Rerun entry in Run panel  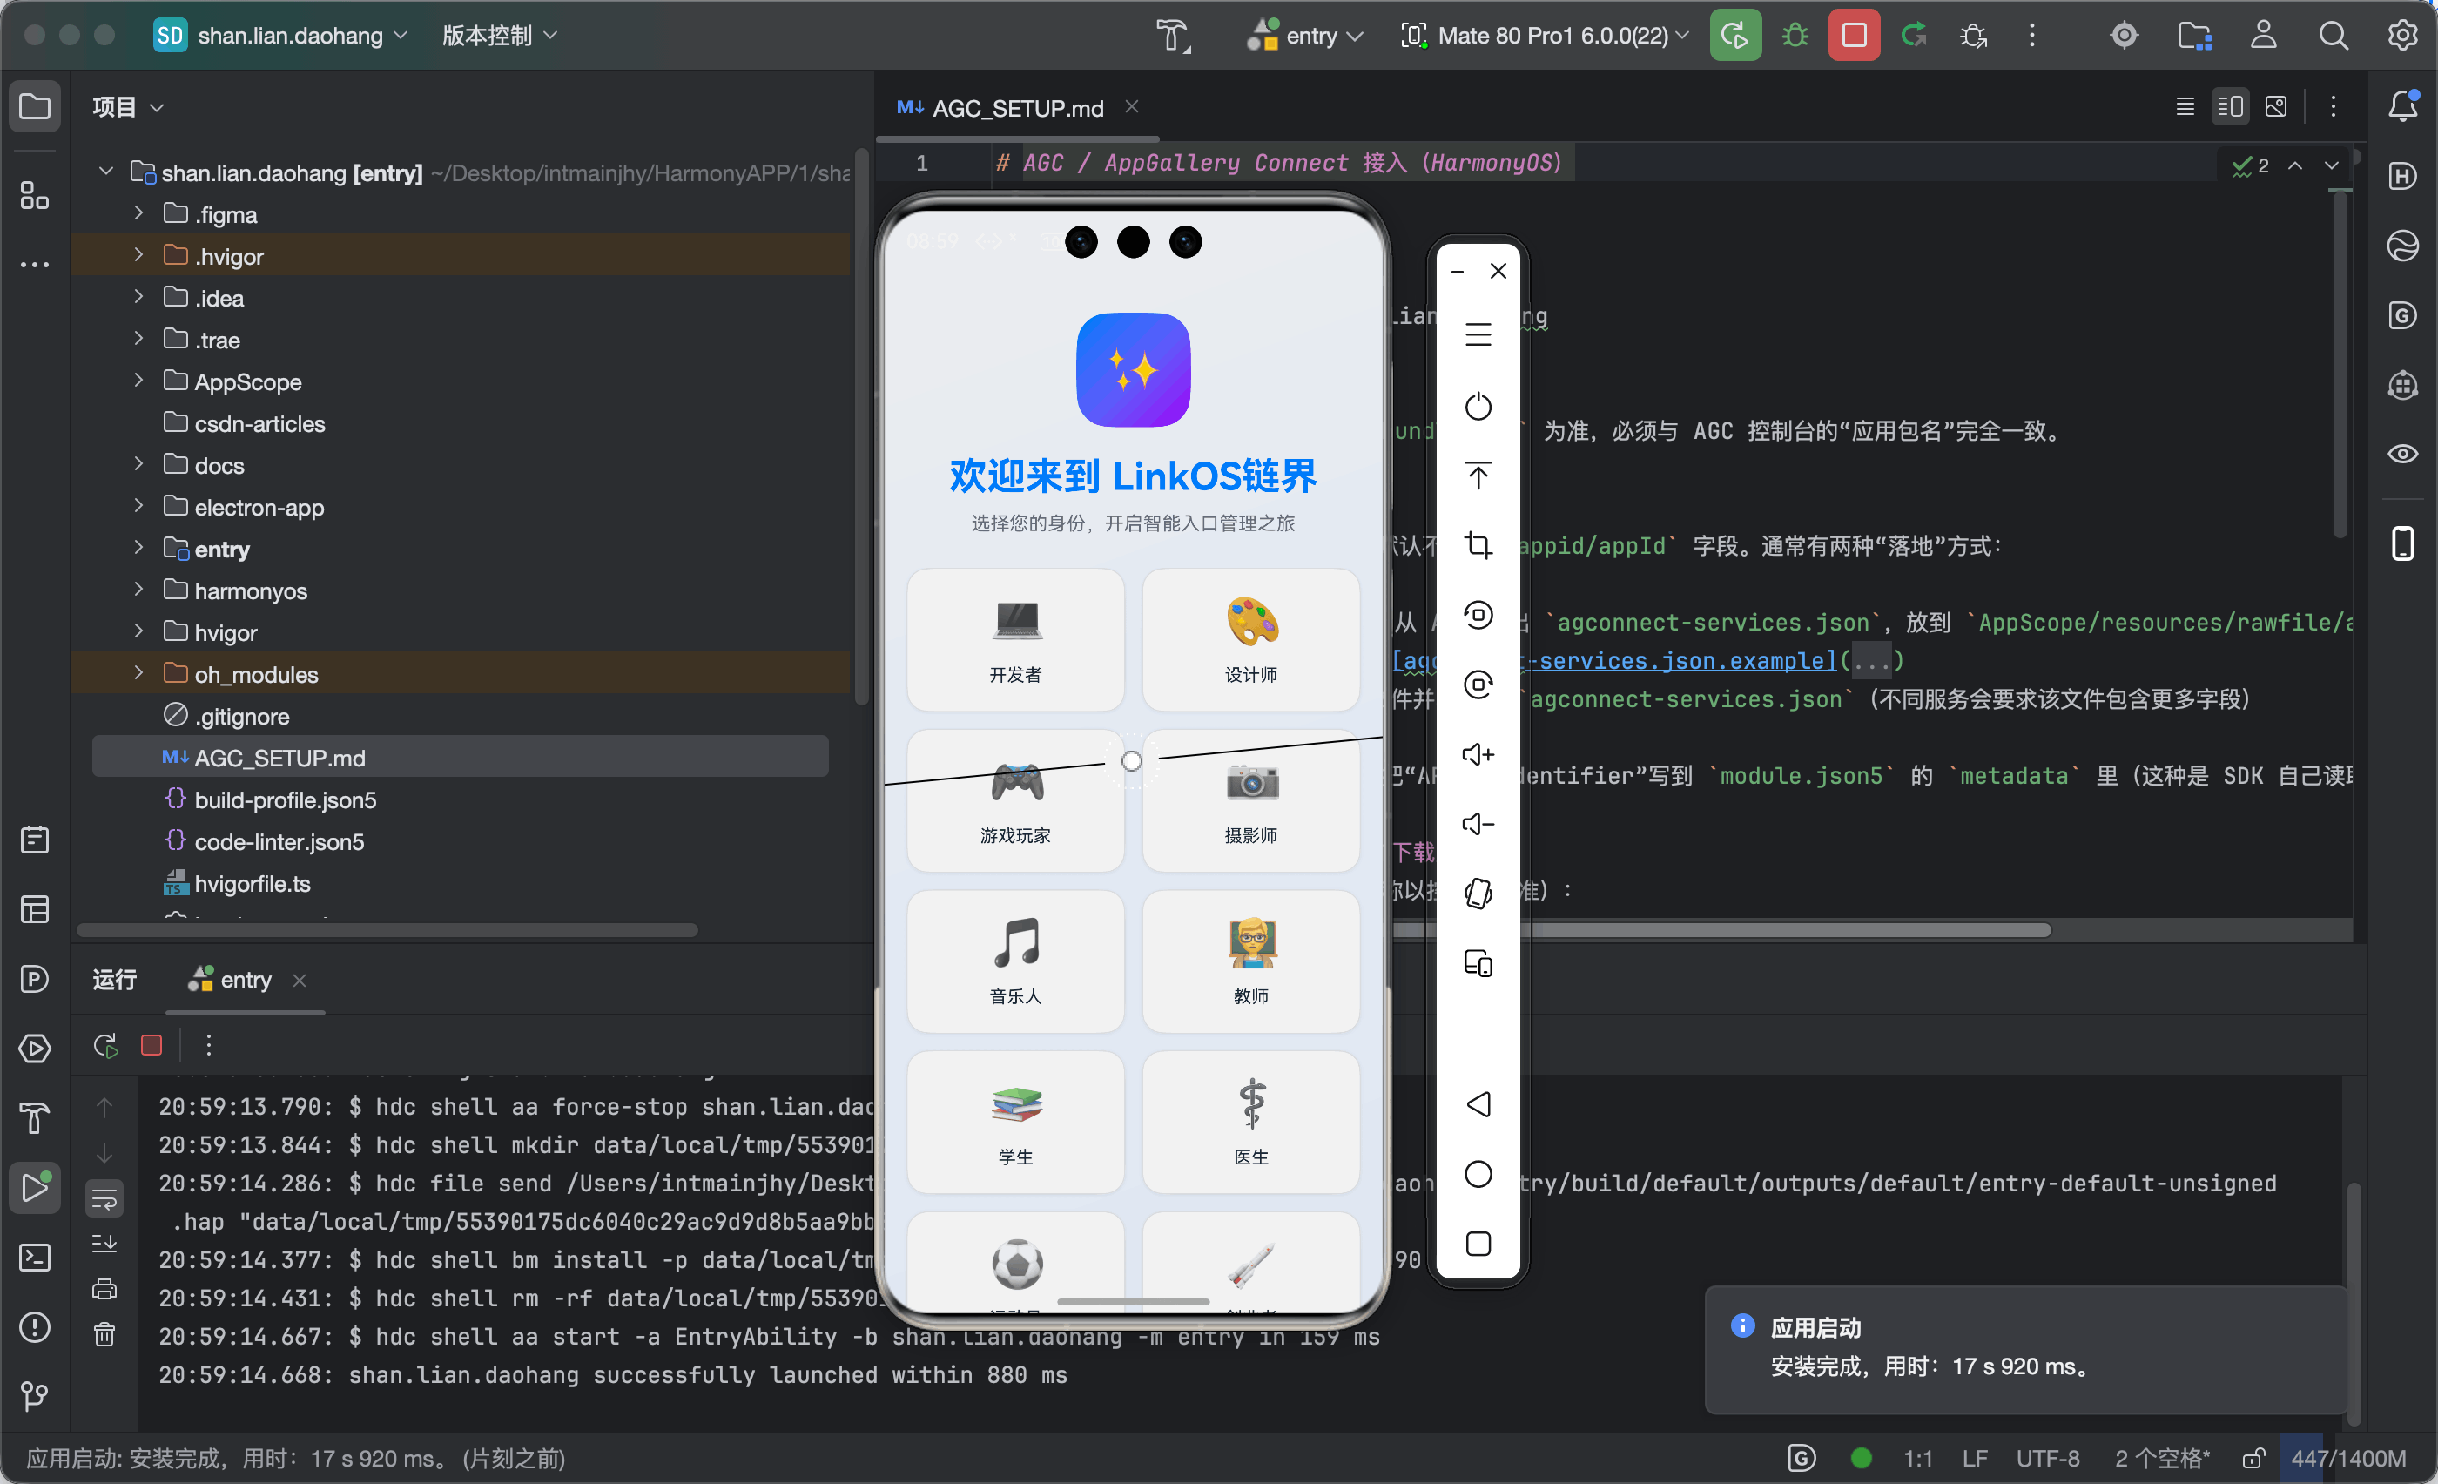click(x=106, y=1045)
